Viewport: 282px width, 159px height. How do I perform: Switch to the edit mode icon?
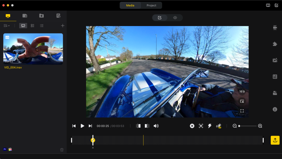(x=160, y=18)
